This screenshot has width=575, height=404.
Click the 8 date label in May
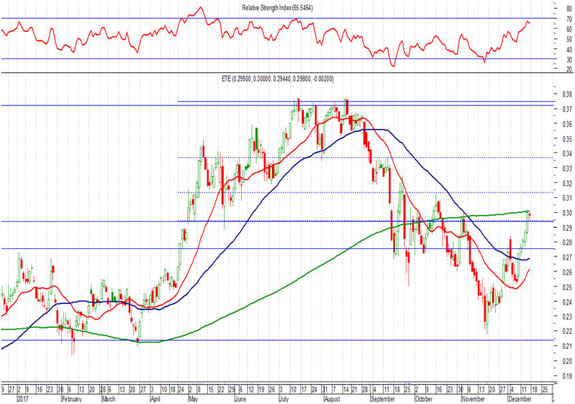pyautogui.click(x=199, y=390)
